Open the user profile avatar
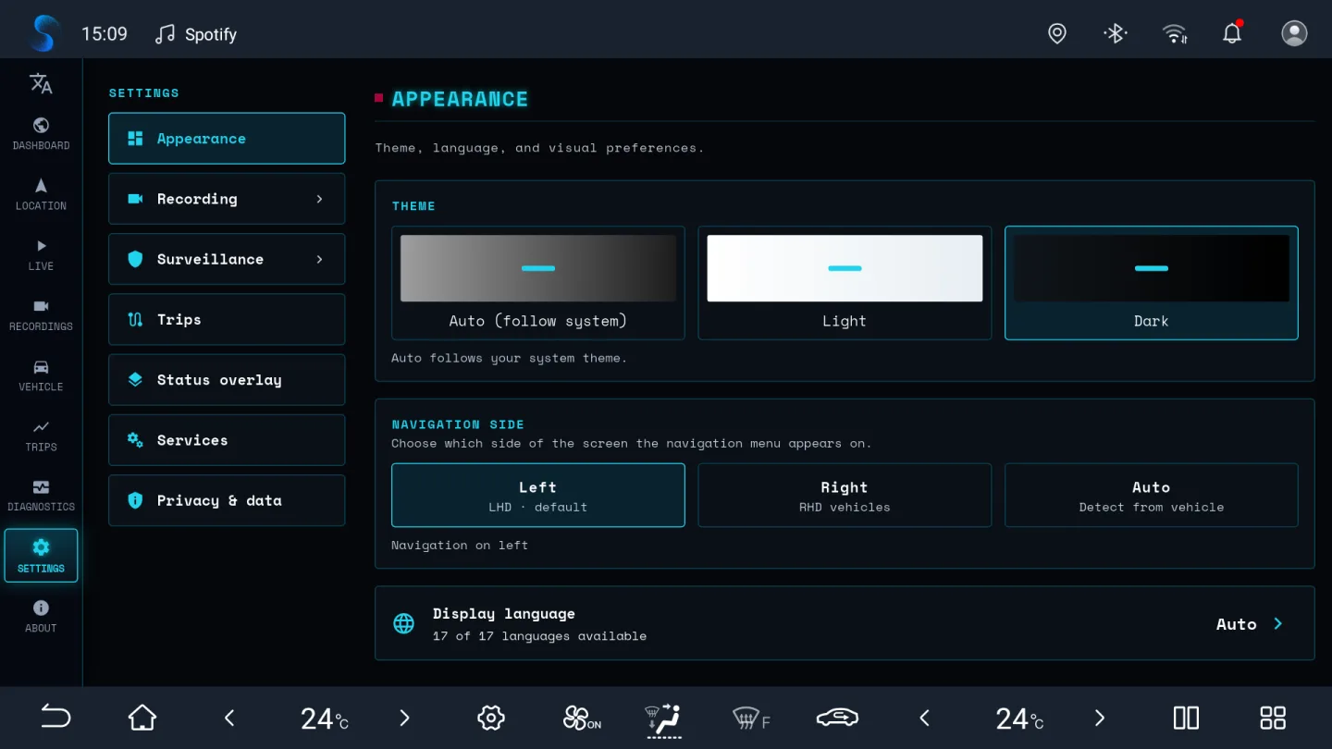 1294,33
